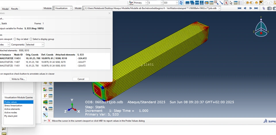
Task: Switch to the Model tab
Action: click(x=5, y=9)
